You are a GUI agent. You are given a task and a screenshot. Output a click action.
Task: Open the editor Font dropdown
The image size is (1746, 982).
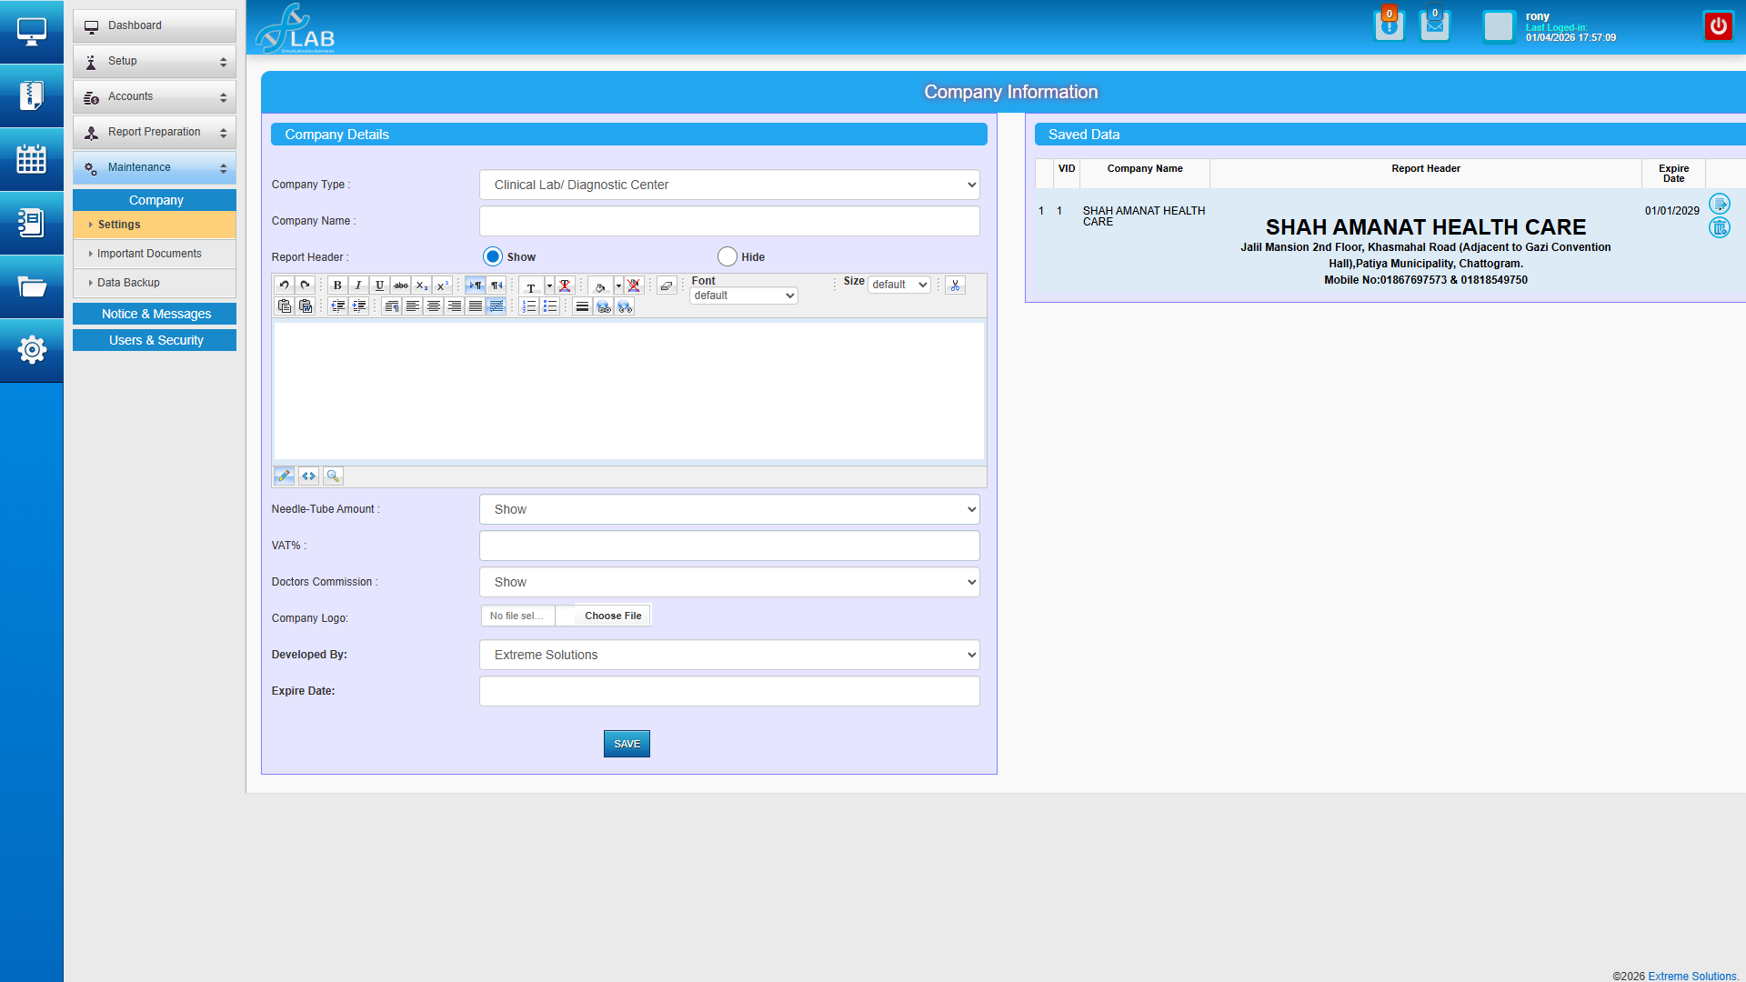click(744, 296)
